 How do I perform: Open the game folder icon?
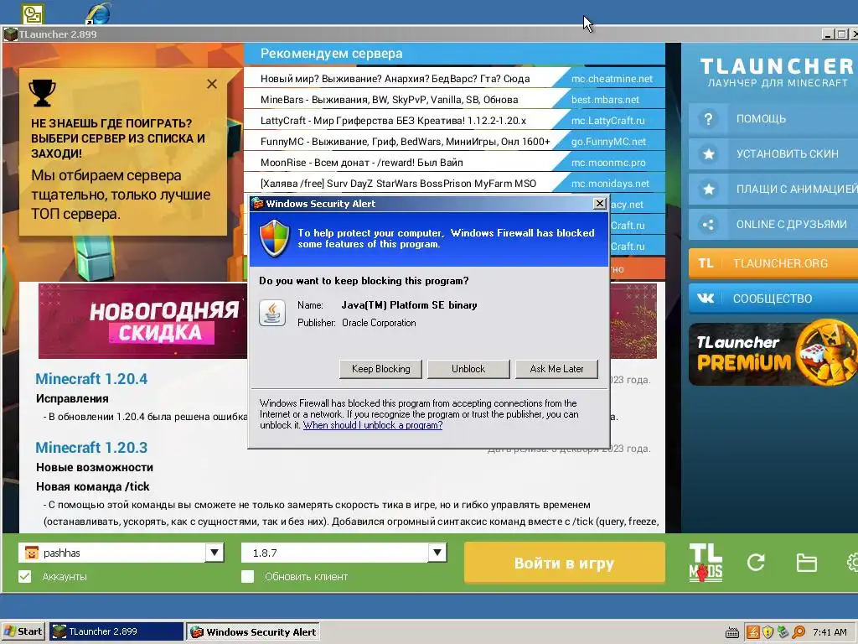point(806,563)
